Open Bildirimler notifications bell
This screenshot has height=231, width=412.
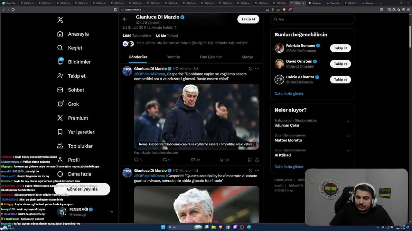(74, 62)
